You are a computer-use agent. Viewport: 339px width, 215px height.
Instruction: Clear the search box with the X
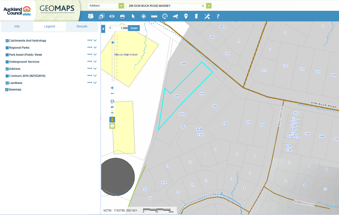203,6
